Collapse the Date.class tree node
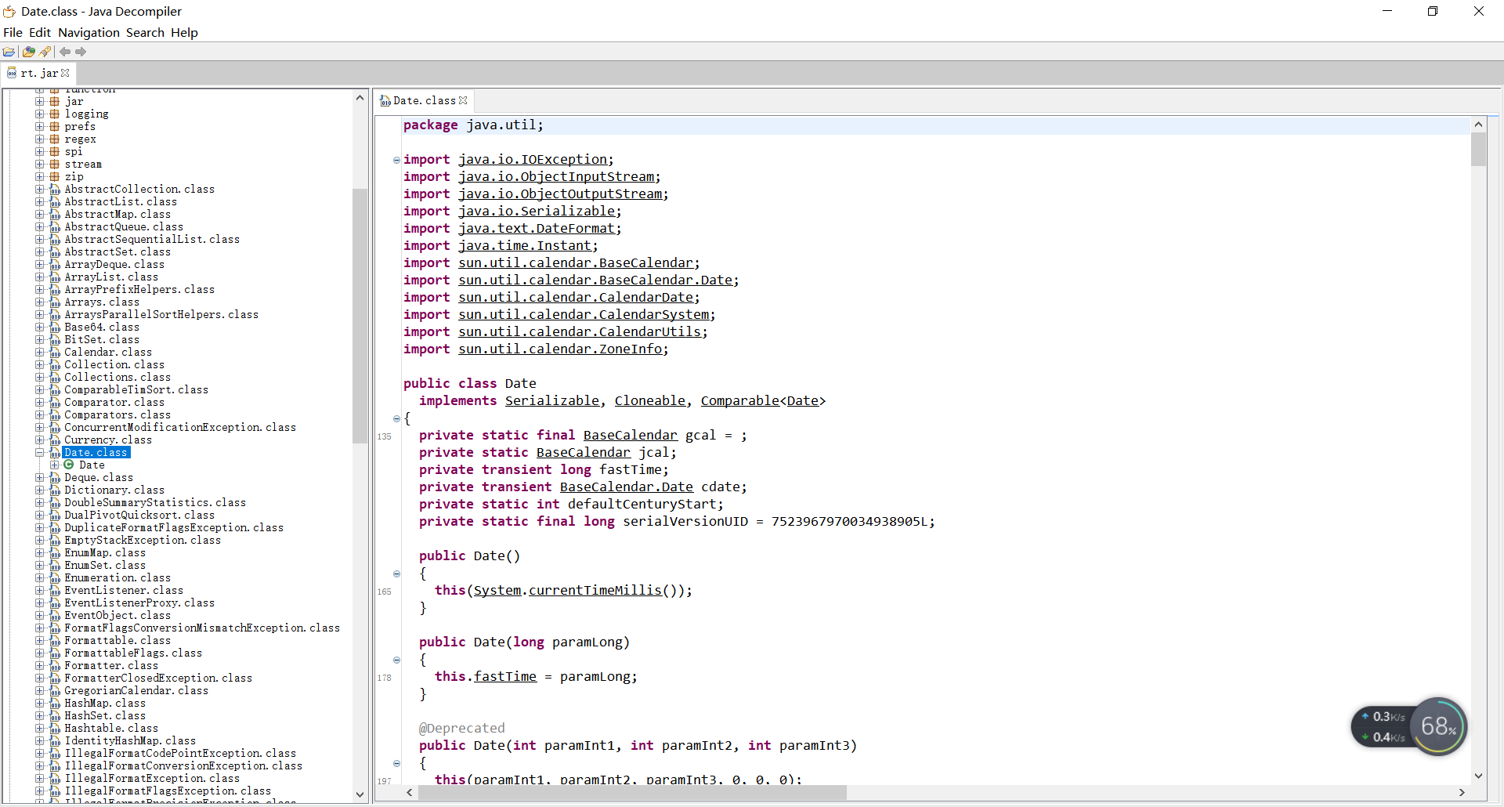The width and height of the screenshot is (1504, 807). coord(39,453)
